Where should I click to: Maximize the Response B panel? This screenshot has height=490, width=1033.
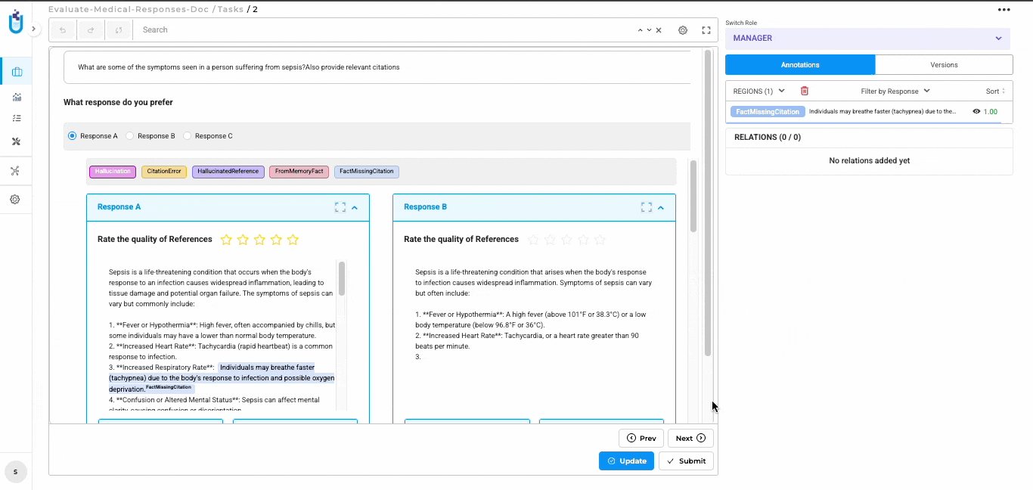[647, 207]
